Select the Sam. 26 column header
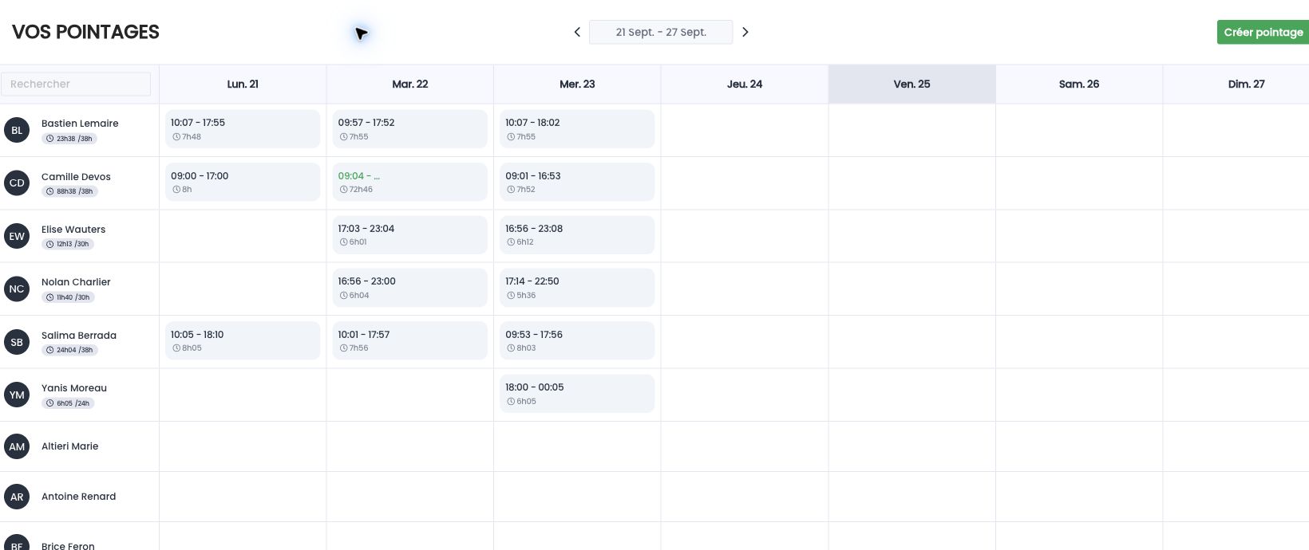This screenshot has height=550, width=1309. [x=1079, y=84]
